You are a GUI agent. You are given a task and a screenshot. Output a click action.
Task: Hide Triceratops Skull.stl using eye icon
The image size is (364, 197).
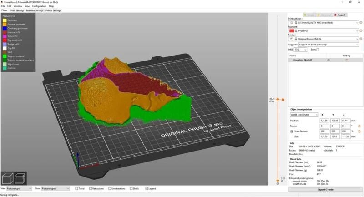tap(329, 60)
